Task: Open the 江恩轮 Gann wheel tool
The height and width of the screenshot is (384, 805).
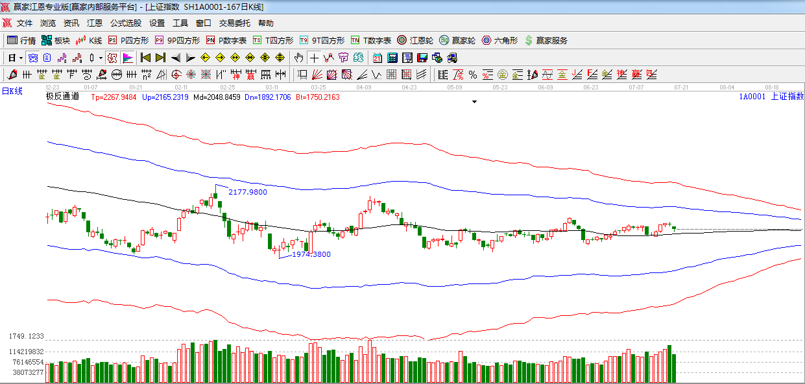Action: coord(415,40)
